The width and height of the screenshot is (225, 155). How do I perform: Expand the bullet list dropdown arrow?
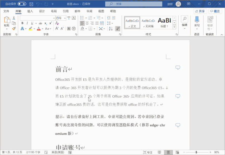[x=86, y=18]
